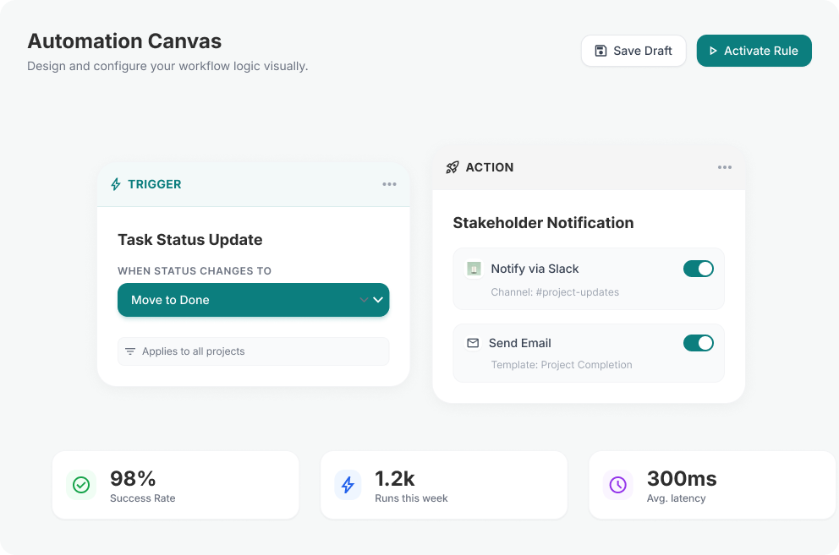Click the WHEN STATUS CHANGES TO label
Viewport: 839px width, 555px height.
tap(195, 271)
